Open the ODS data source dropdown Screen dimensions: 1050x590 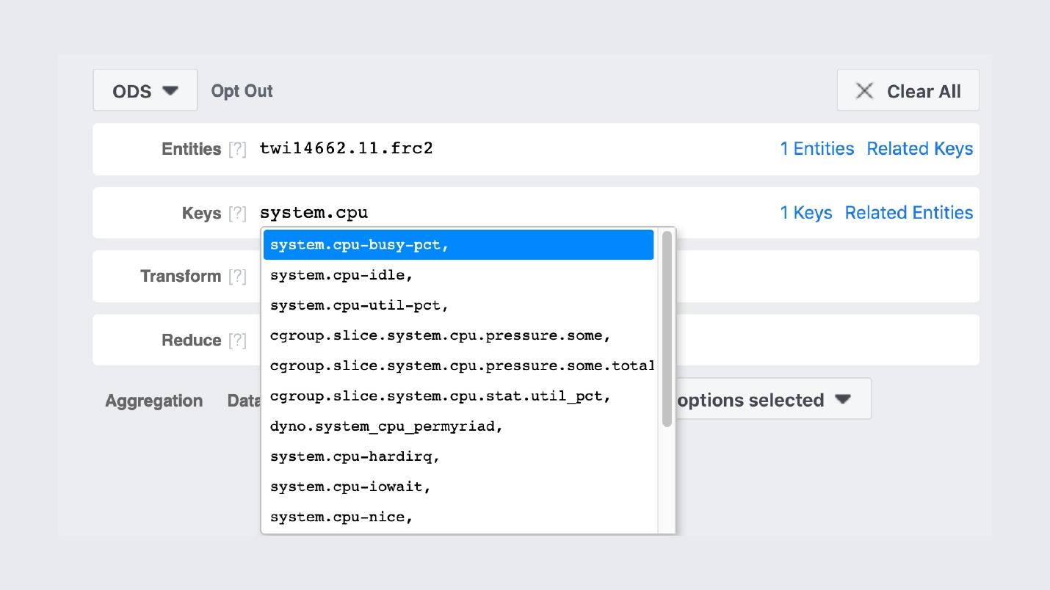click(x=145, y=91)
